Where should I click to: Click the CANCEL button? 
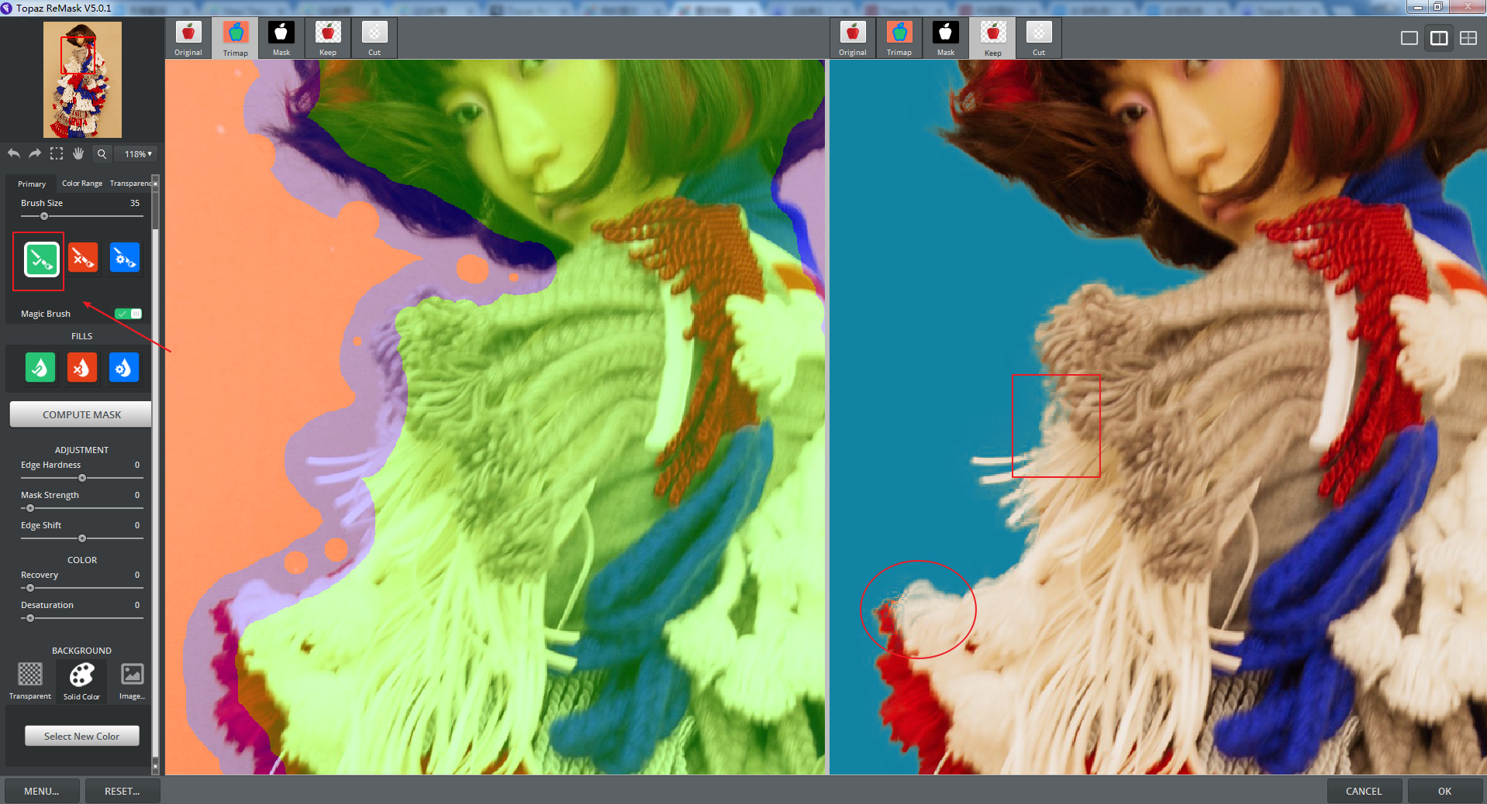tap(1364, 791)
